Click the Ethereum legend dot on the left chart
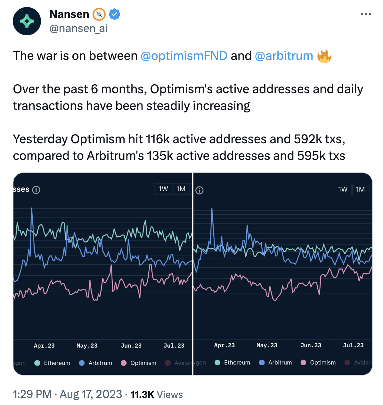 pos(37,363)
